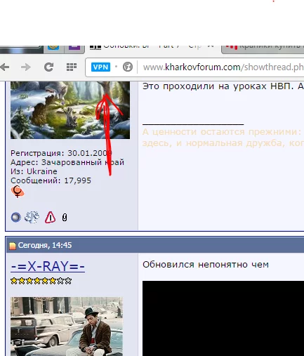304x356 pixels.
Task: Report the post using the red warning triangle
Action: [x=50, y=217]
